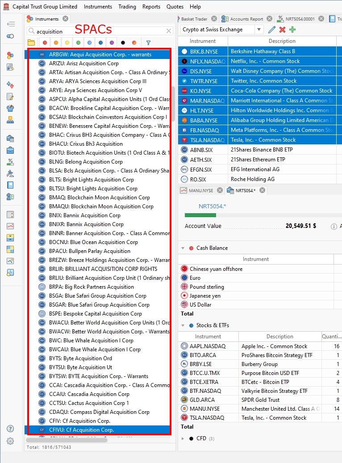
Task: Select the AAPL.NASDAQ stock row
Action: (x=260, y=346)
